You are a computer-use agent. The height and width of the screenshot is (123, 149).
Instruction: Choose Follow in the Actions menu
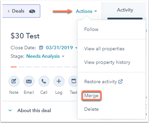click(x=91, y=29)
